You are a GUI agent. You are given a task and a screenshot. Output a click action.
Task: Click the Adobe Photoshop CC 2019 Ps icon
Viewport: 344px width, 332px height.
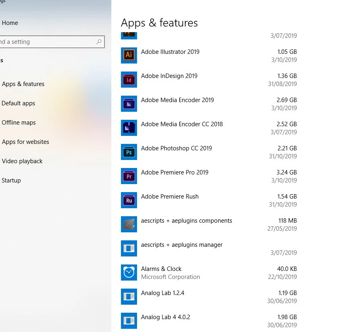pyautogui.click(x=129, y=152)
